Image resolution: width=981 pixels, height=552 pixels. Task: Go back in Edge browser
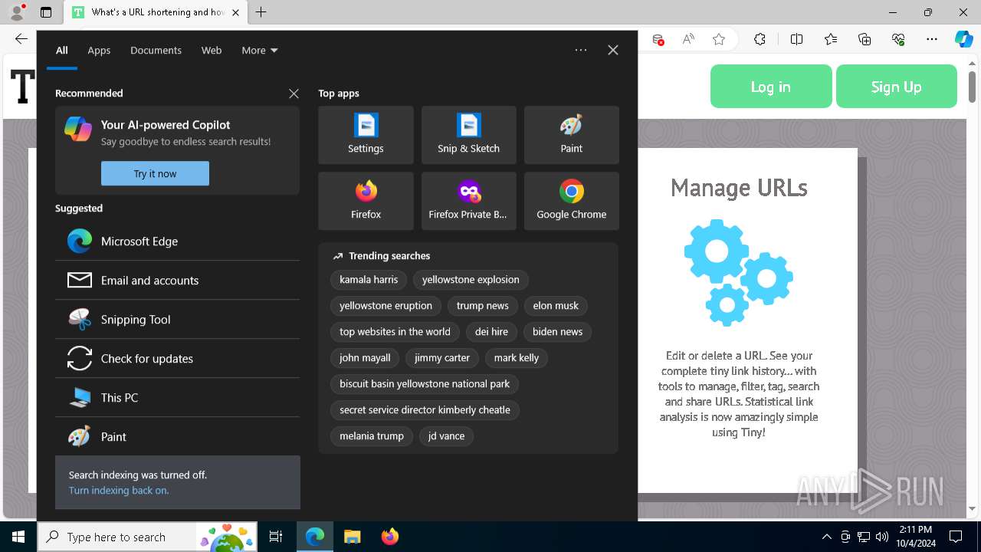pos(21,39)
